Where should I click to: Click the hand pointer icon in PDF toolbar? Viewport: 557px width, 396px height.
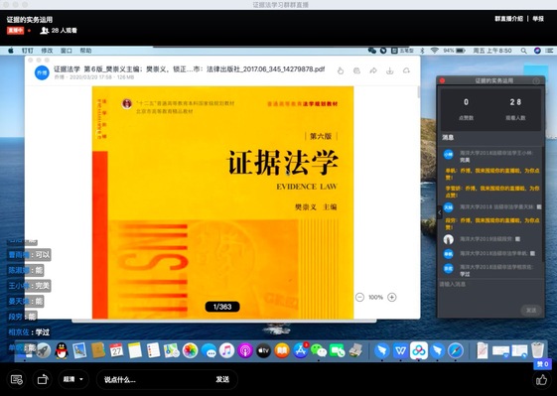(x=341, y=70)
